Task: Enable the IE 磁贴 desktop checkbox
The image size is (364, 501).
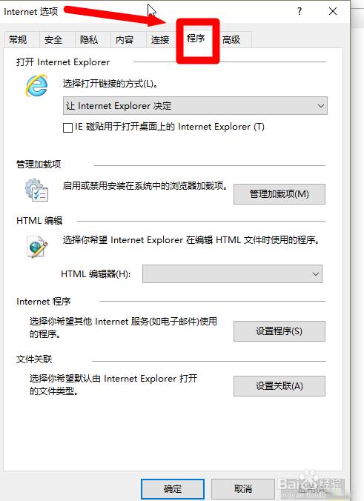Action: (67, 127)
